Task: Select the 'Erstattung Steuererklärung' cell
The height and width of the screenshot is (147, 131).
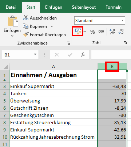Action: click(x=53, y=122)
